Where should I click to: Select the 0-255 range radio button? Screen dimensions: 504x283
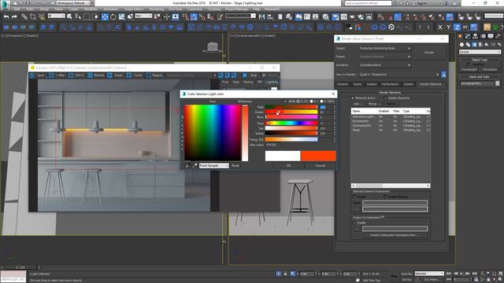coord(298,101)
